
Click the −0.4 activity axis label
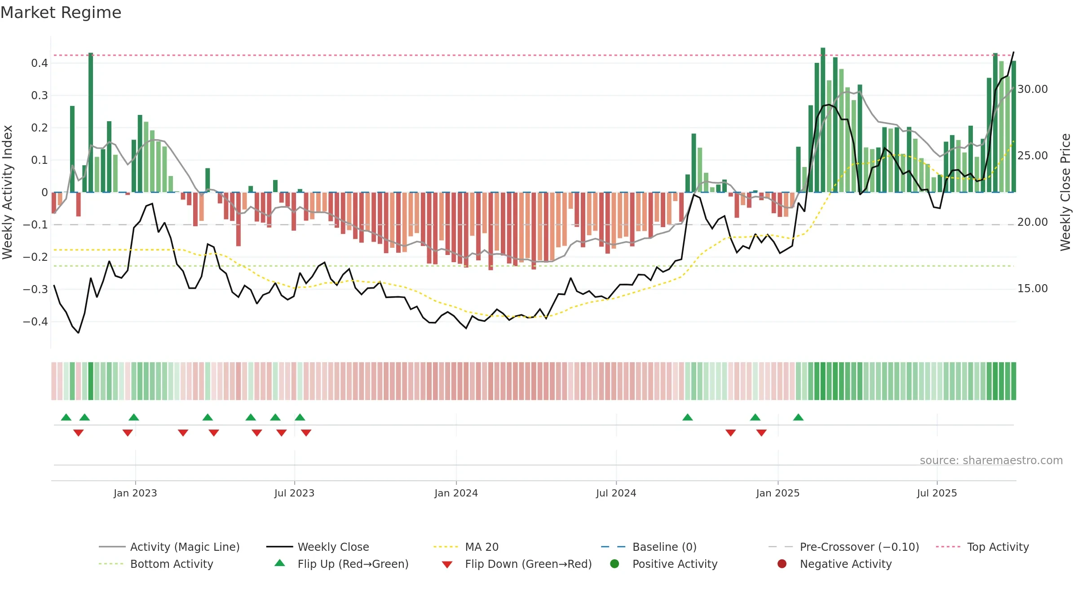click(x=35, y=322)
